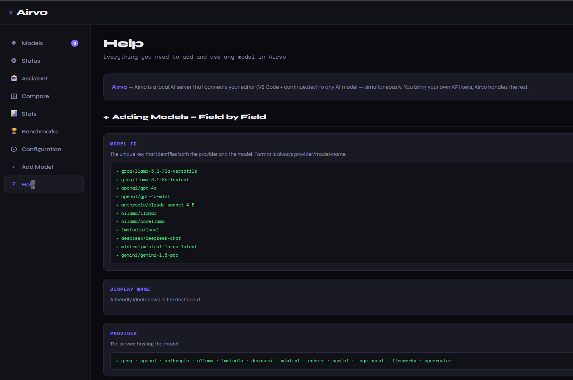Image resolution: width=573 pixels, height=380 pixels.
Task: Click togetherai in the provider list
Action: coord(370,361)
